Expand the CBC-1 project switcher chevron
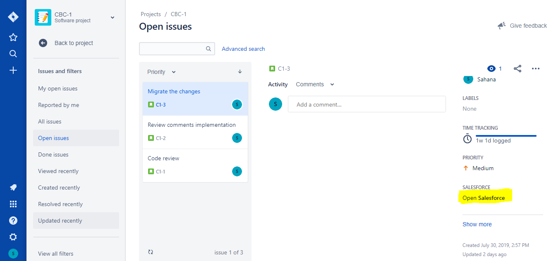The width and height of the screenshot is (556, 261). [112, 17]
